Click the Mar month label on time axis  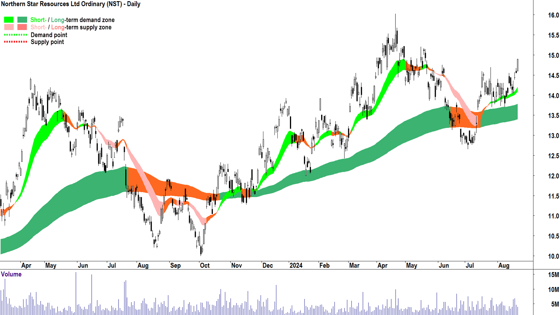[354, 265]
